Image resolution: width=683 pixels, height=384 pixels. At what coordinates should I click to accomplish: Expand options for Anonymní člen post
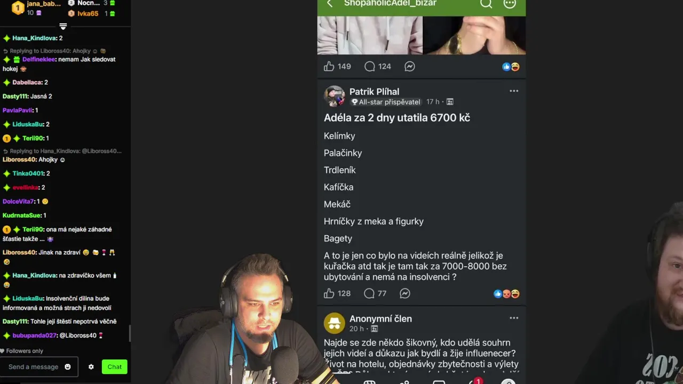(x=514, y=318)
